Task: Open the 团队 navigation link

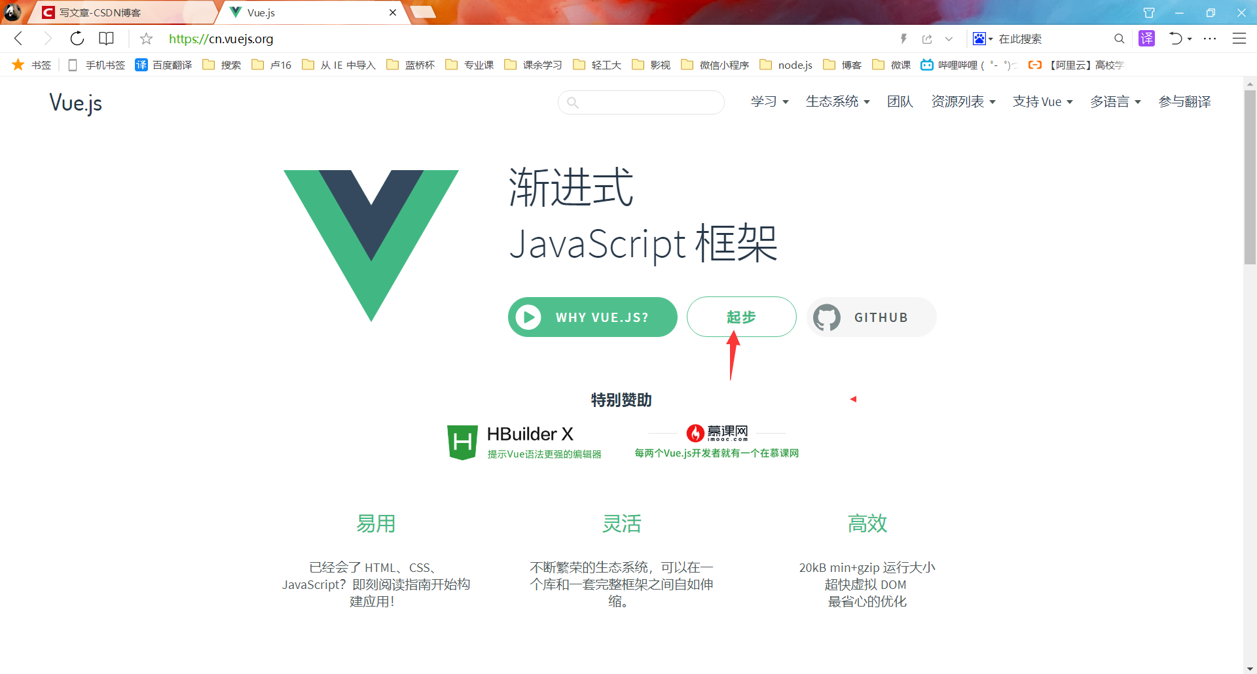Action: [900, 101]
